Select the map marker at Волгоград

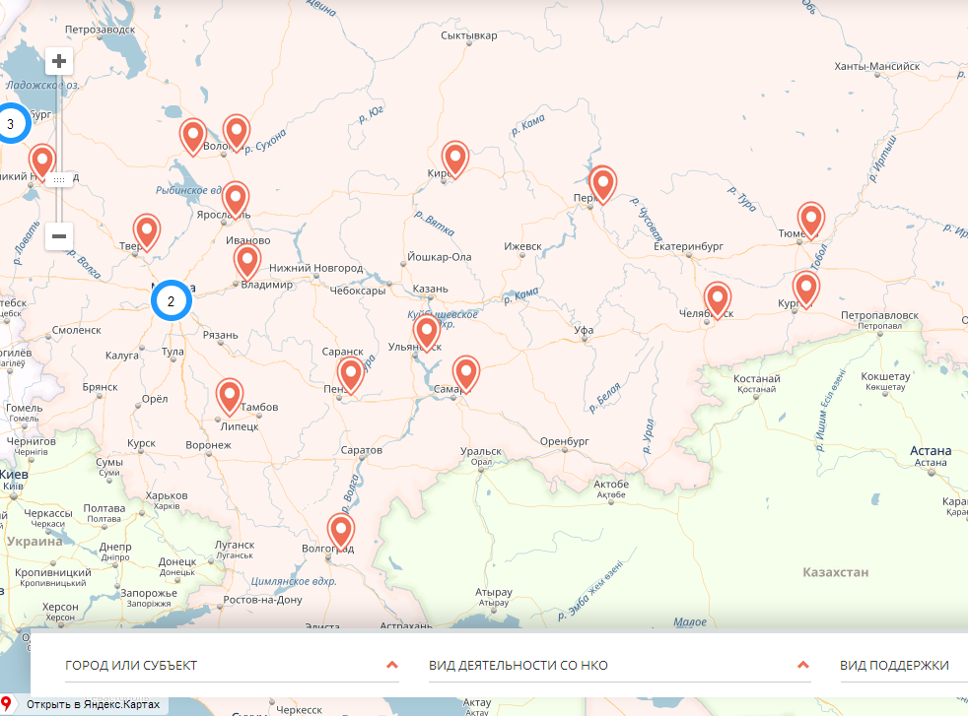click(341, 531)
